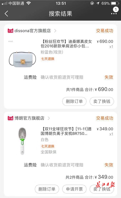The width and height of the screenshot is (121, 198).
Task: Tap the Wi-Fi status icon
Action: [29, 3]
